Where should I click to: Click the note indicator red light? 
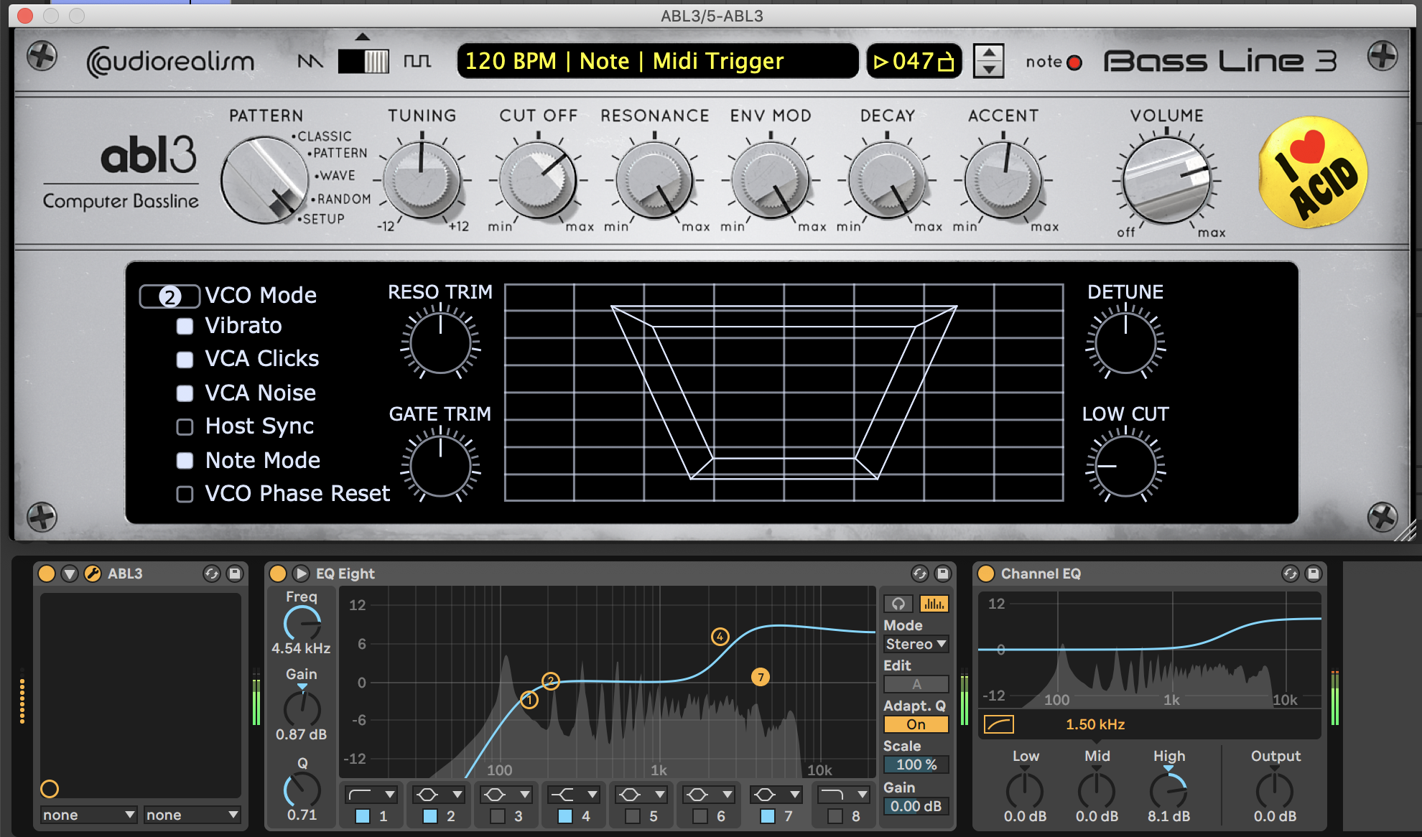pos(1075,62)
